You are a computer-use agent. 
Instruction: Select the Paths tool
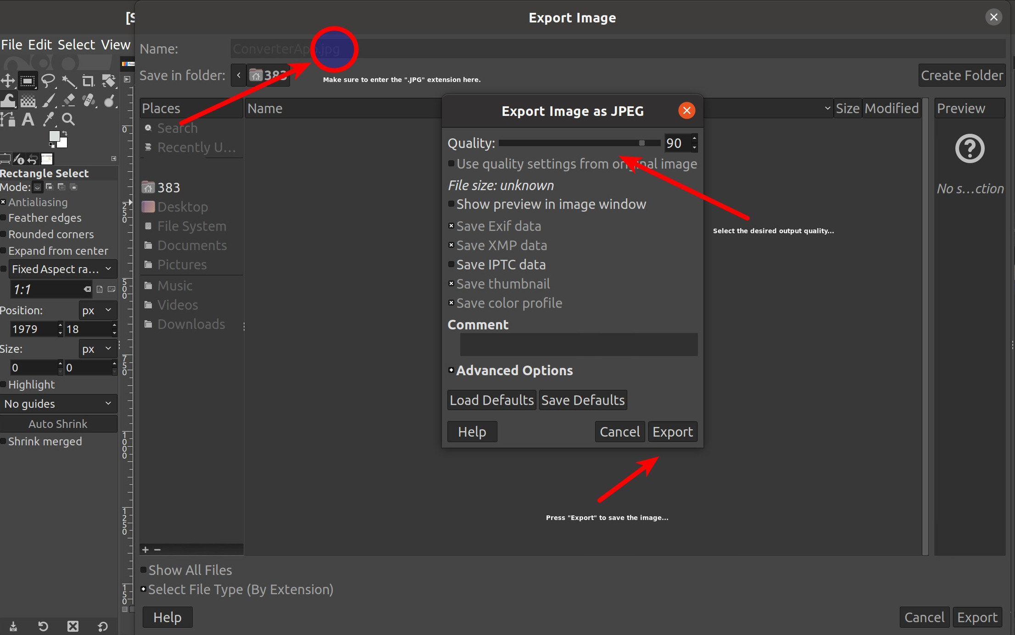(x=8, y=119)
